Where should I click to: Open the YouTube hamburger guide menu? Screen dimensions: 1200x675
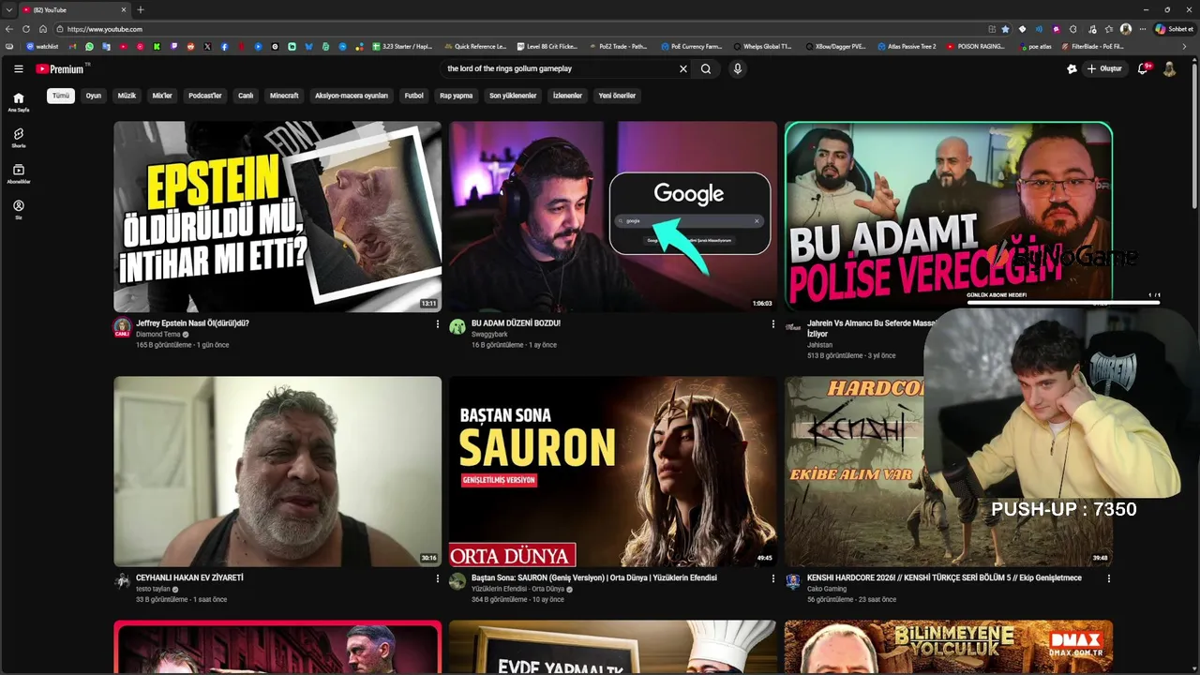pos(18,68)
